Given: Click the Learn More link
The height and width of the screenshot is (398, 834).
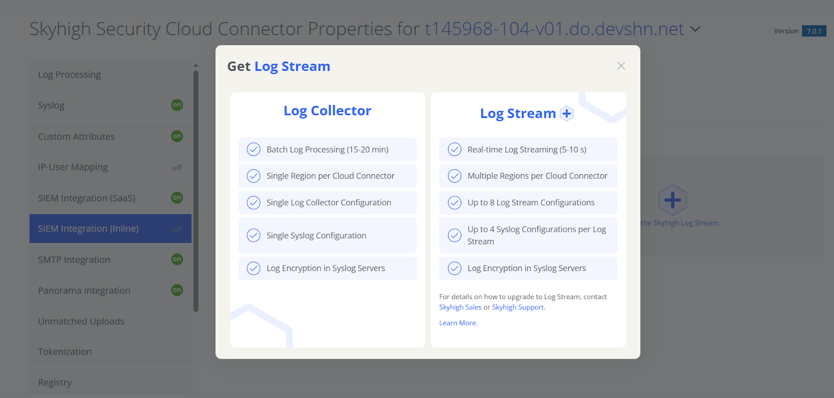Looking at the screenshot, I should (457, 323).
